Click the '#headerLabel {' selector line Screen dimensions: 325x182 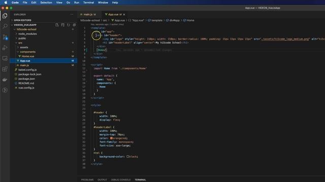pos(104,127)
